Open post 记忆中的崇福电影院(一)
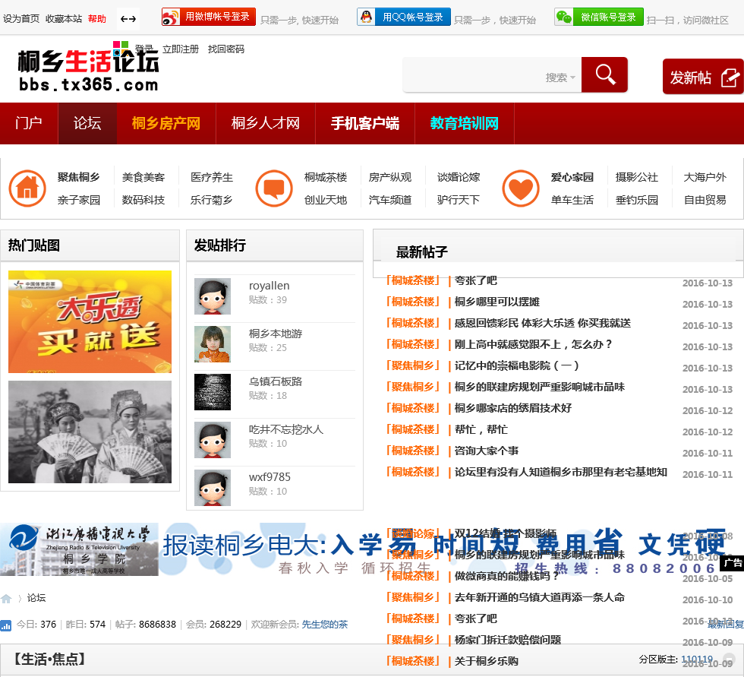Image resolution: width=744 pixels, height=677 pixels. pyautogui.click(x=517, y=366)
